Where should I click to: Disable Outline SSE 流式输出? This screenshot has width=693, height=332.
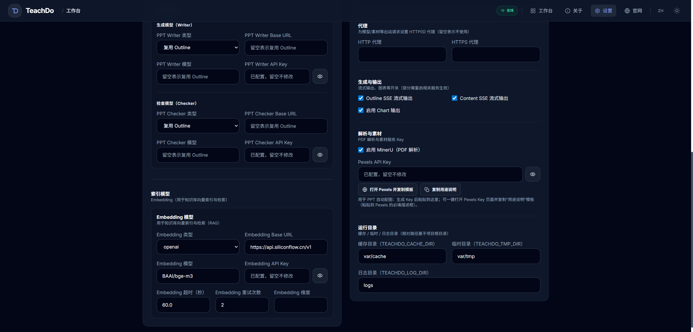coord(361,98)
